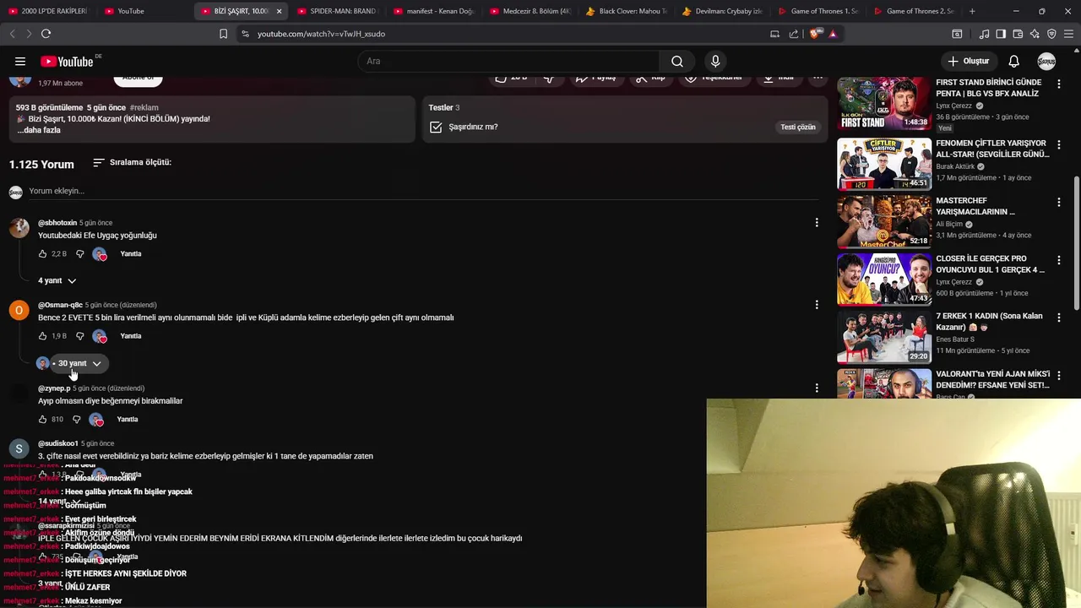This screenshot has width=1081, height=608.
Task: Click the search magnifier button
Action: pyautogui.click(x=677, y=61)
